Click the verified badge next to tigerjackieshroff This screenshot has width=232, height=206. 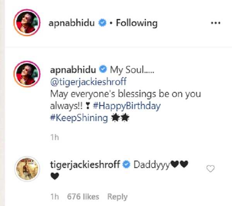pyautogui.click(x=126, y=165)
